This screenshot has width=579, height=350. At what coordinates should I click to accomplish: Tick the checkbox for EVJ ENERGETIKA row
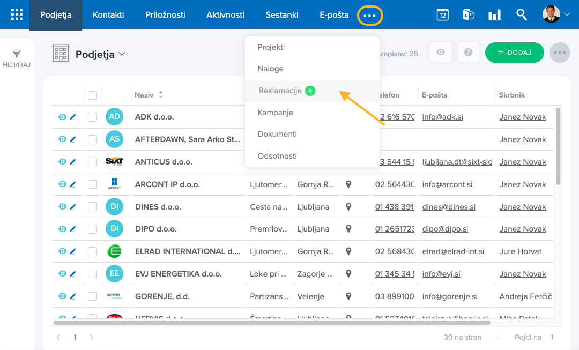(x=92, y=274)
